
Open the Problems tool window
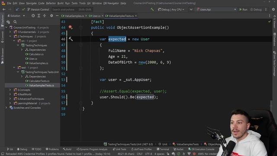(52, 149)
